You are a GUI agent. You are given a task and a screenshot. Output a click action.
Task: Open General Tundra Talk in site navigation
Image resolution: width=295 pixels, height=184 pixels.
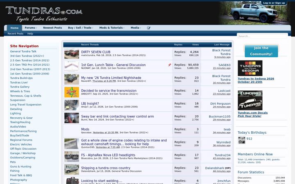(x=23, y=51)
